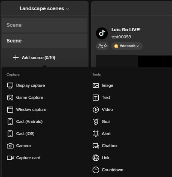Viewport: 172px width, 177px height.
Task: Add an Image source via its icon
Action: [96, 85]
